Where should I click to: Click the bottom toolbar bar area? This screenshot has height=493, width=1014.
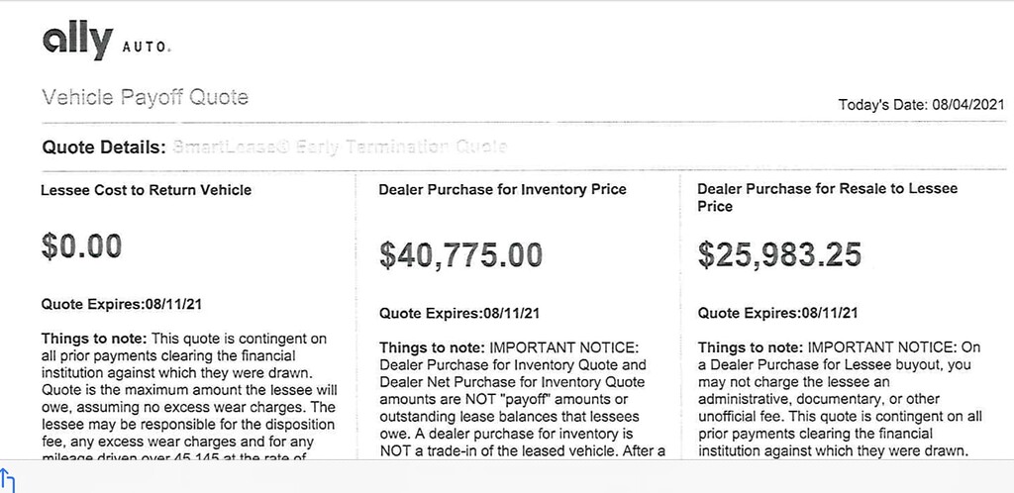coord(507,477)
